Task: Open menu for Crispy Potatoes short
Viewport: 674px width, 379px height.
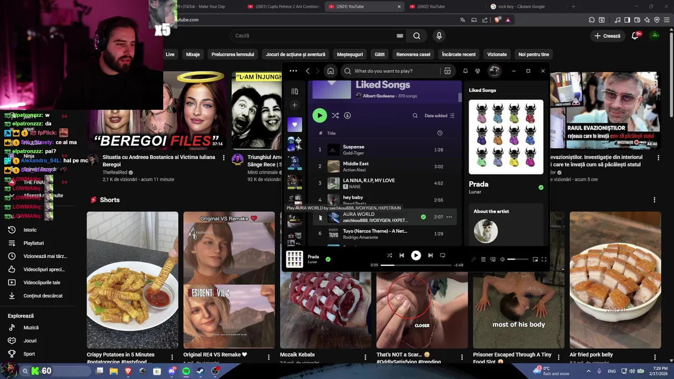Action: pos(172,357)
